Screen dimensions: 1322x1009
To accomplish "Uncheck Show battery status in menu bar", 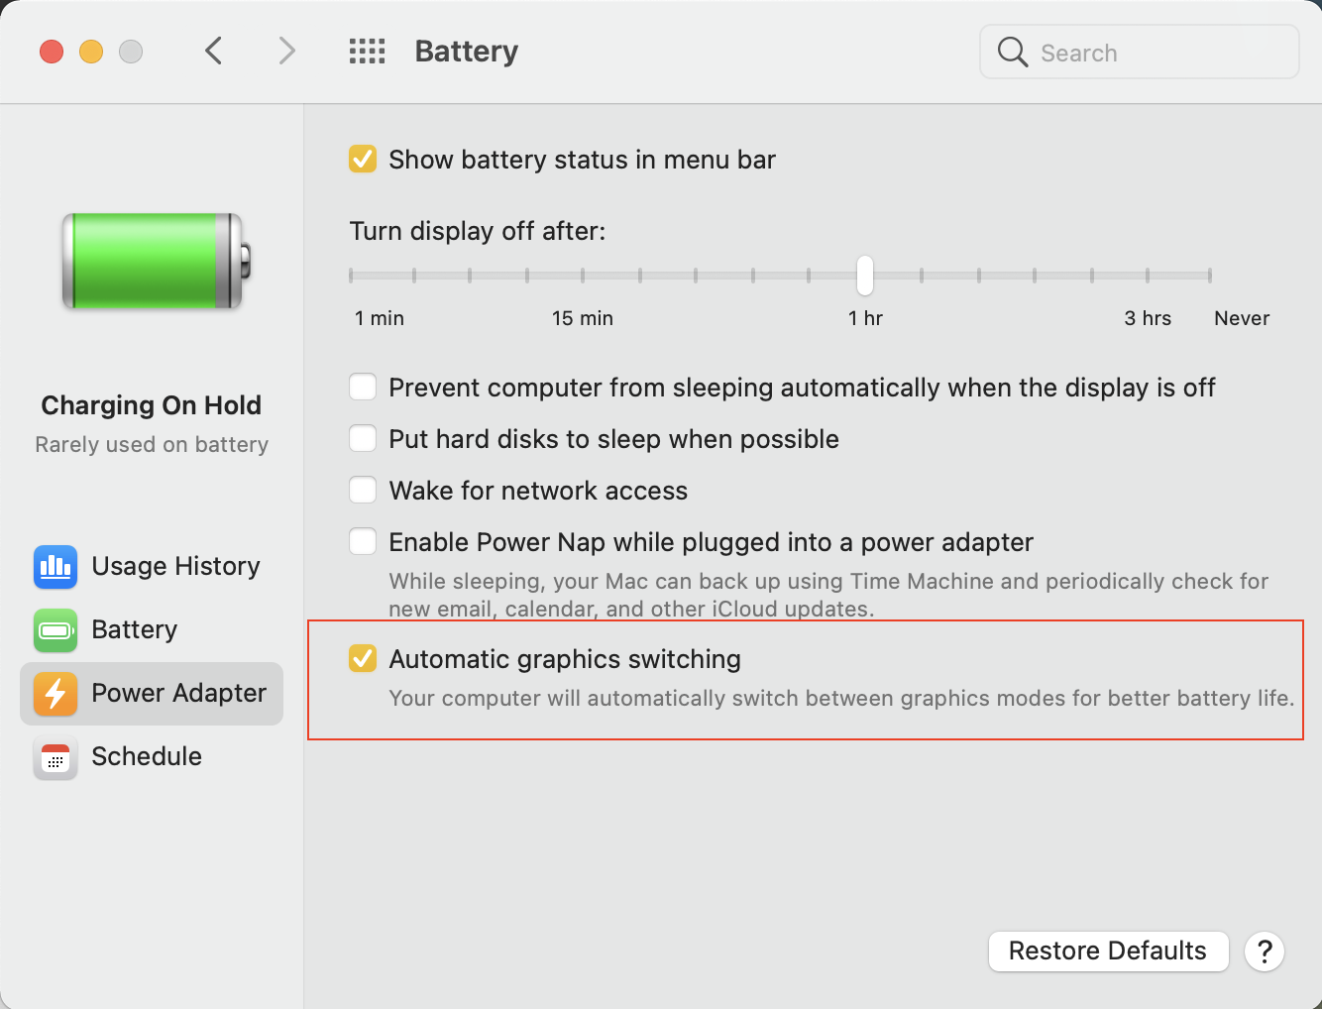I will click(x=363, y=160).
